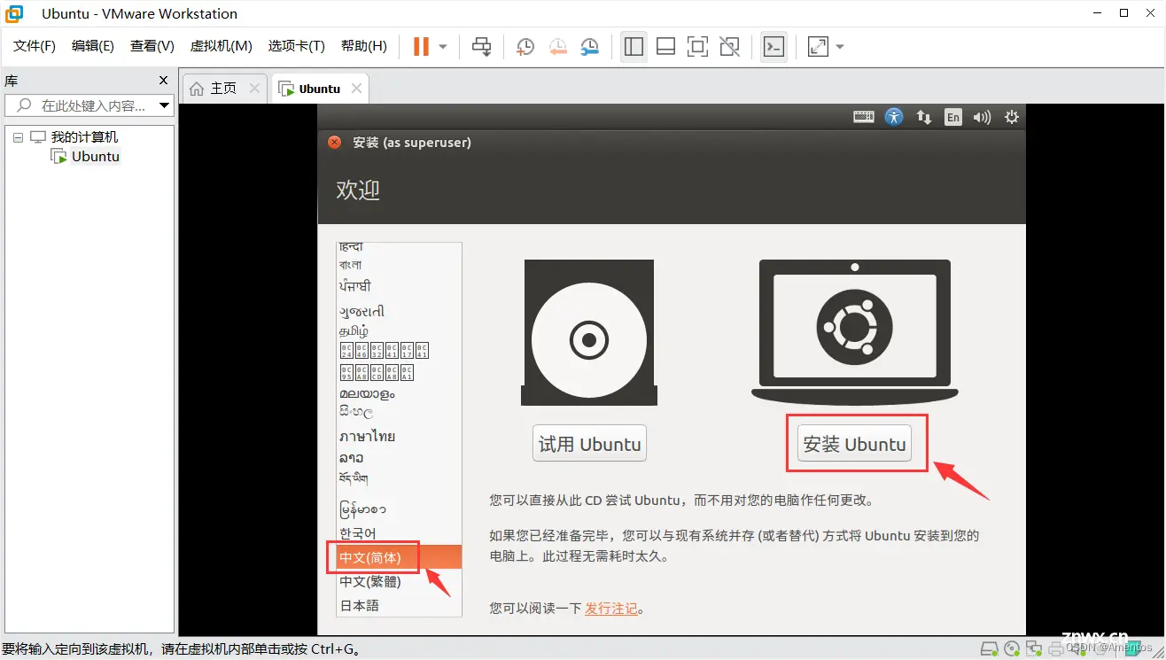Open the library search dropdown arrow
Image resolution: width=1166 pixels, height=660 pixels.
(164, 105)
